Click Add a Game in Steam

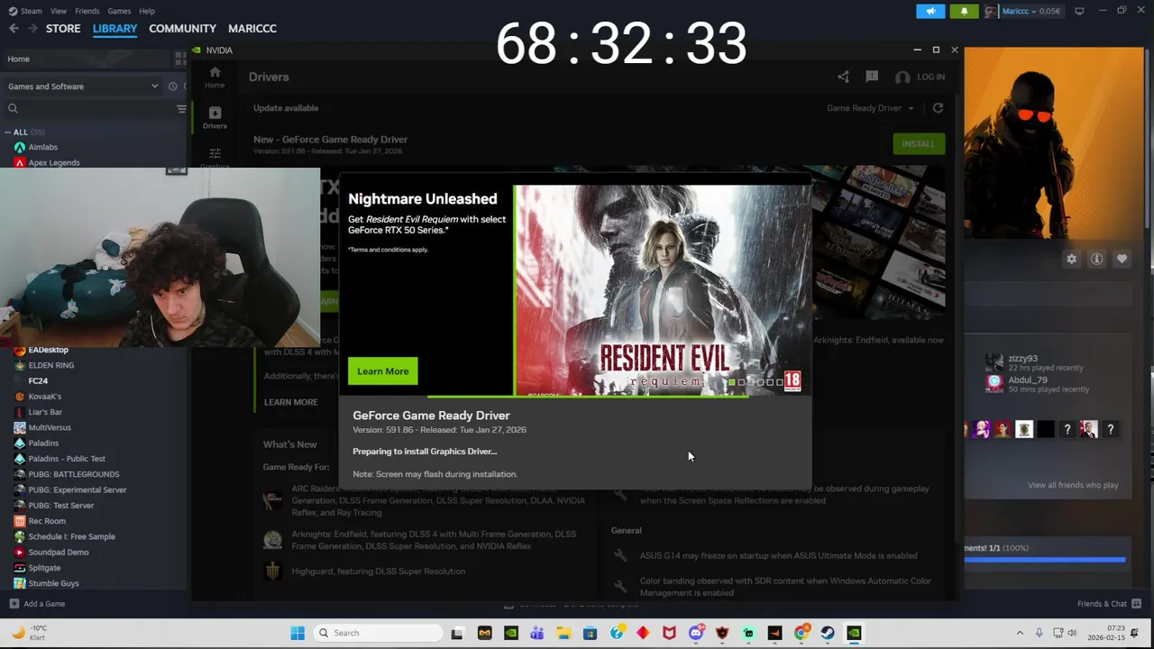tap(37, 604)
